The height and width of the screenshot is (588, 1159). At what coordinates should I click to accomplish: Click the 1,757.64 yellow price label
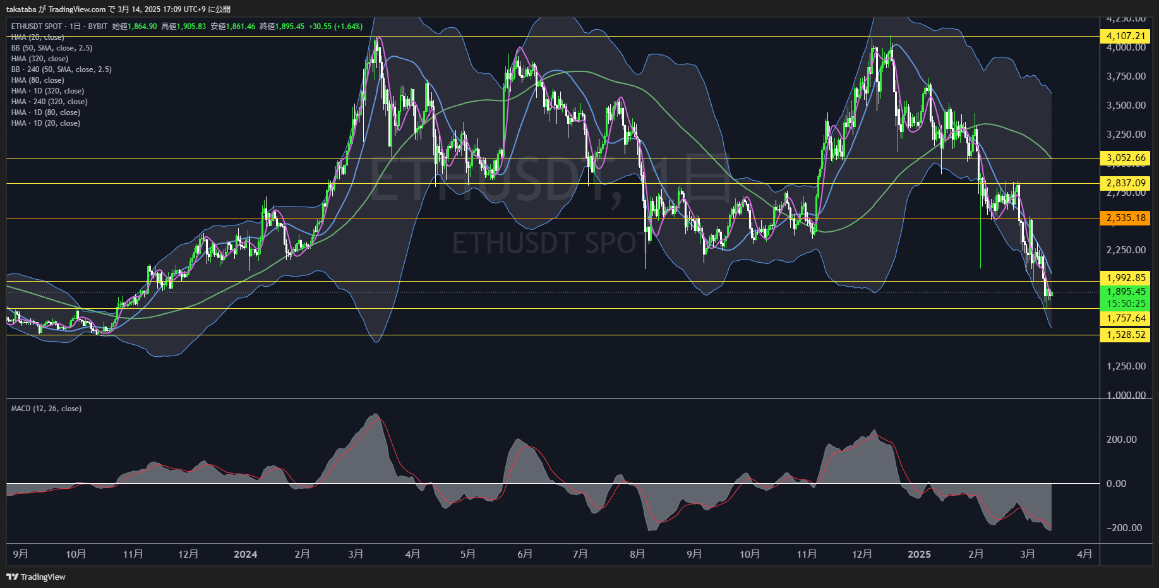coord(1125,318)
